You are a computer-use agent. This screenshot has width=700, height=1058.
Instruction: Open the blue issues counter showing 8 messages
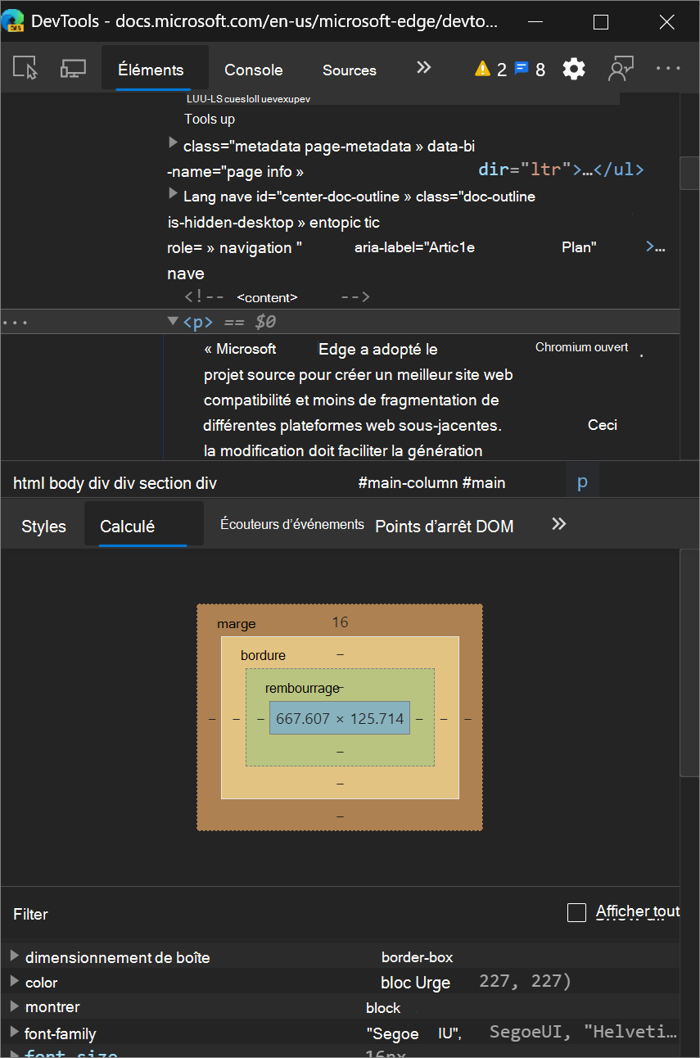pos(521,69)
